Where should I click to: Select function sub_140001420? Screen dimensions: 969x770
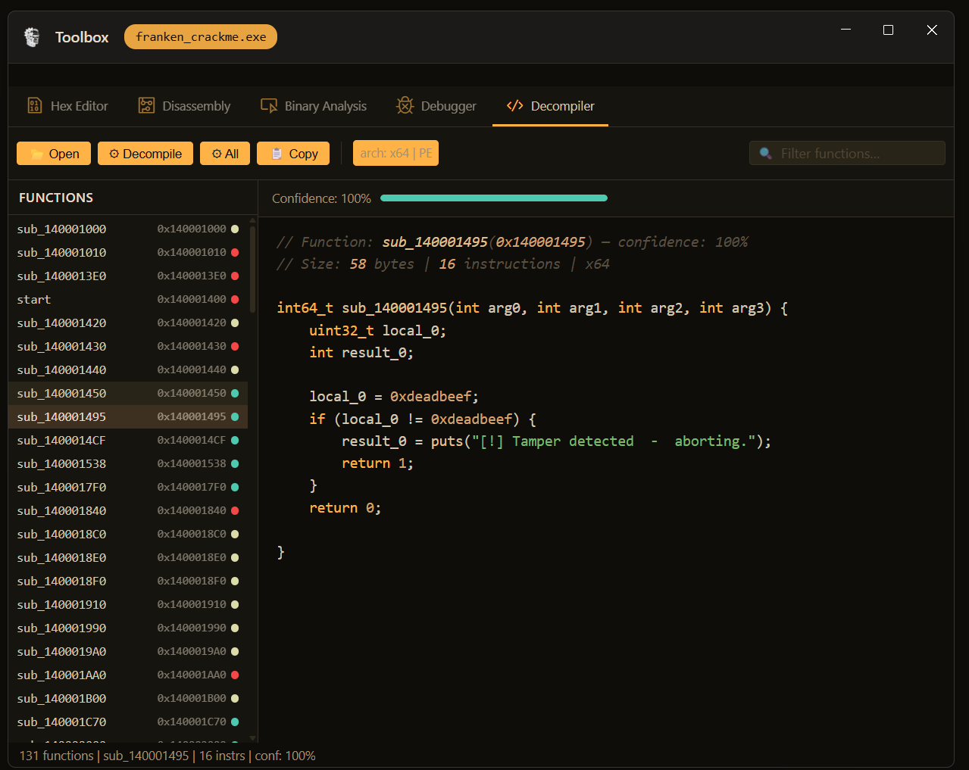[x=128, y=323]
